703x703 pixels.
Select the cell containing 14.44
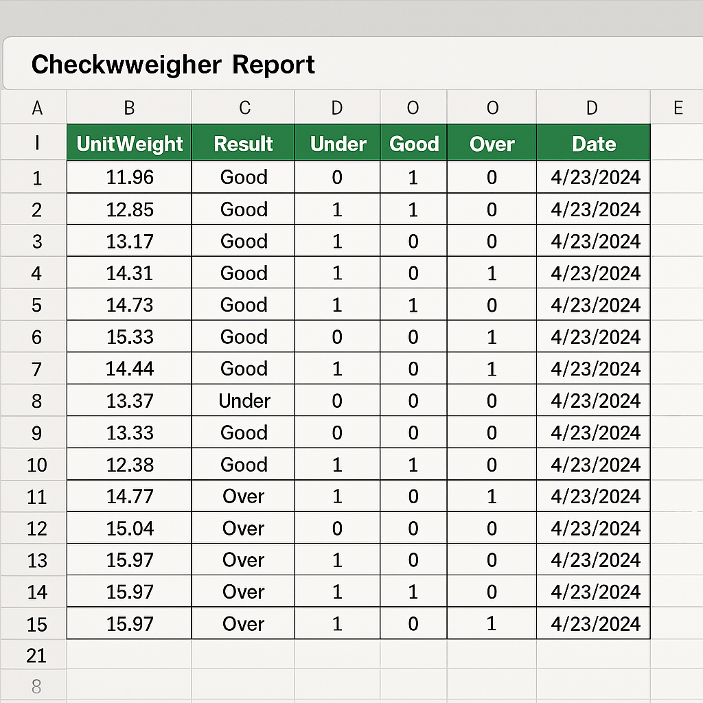click(x=129, y=369)
